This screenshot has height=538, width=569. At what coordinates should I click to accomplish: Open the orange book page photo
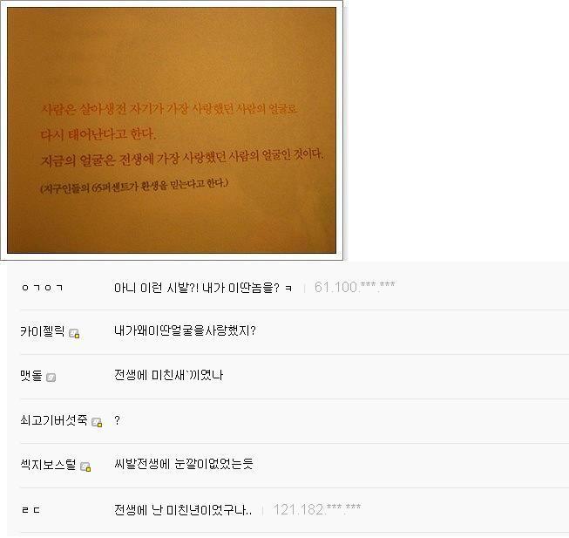(x=172, y=130)
